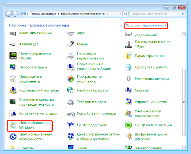
Task: Open Учетные записи пользователей link
Action: 148,113
